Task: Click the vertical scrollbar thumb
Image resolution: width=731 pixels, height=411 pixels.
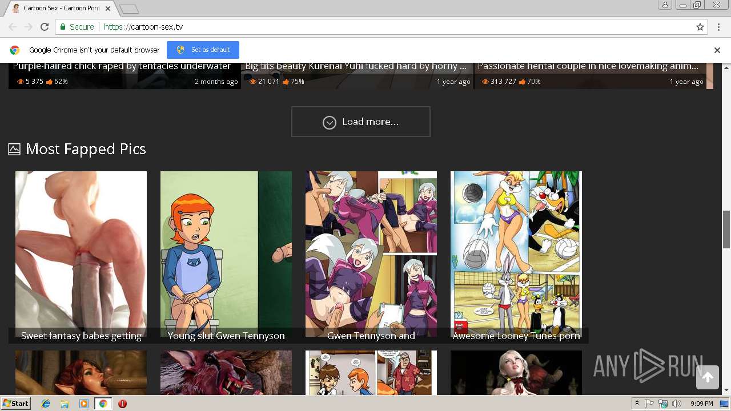Action: [x=726, y=229]
